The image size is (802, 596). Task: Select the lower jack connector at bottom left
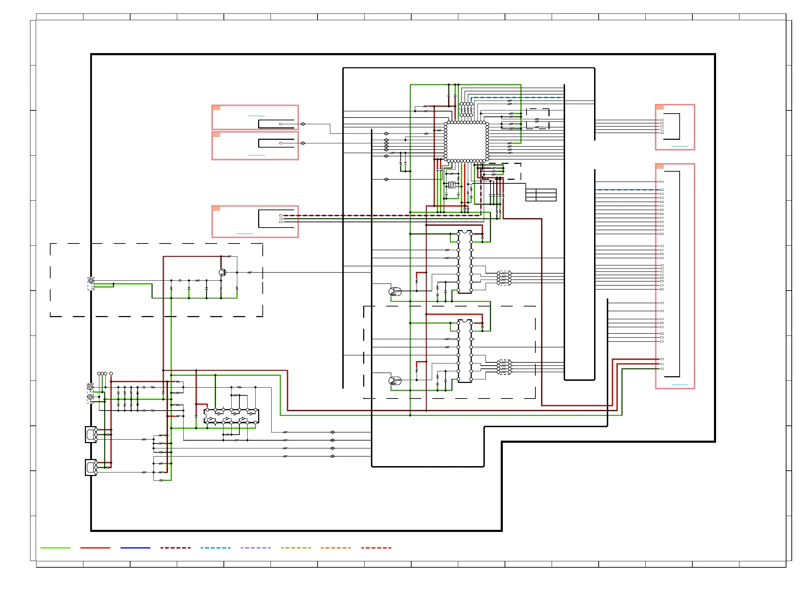91,468
